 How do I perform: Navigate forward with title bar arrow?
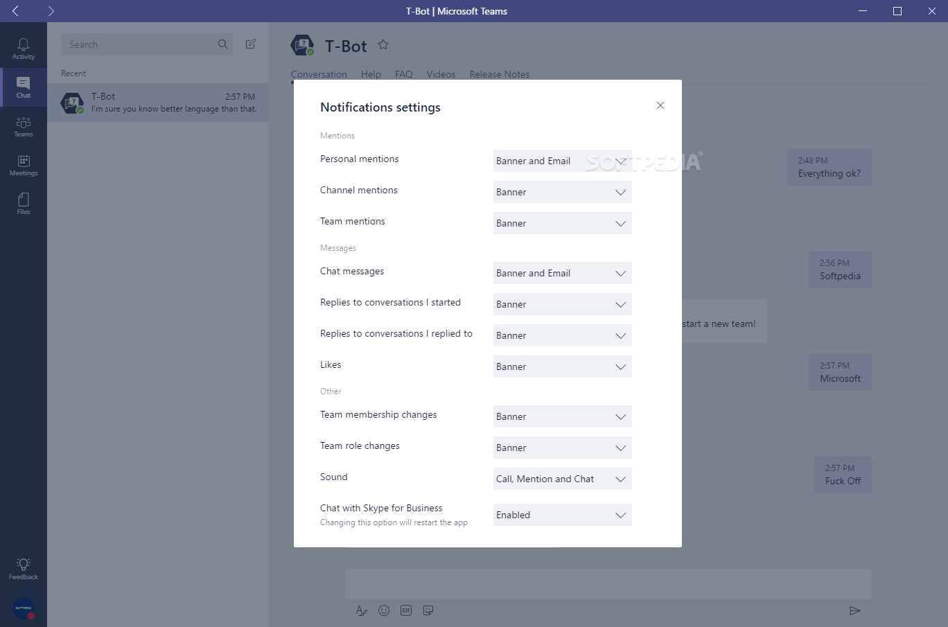(51, 11)
